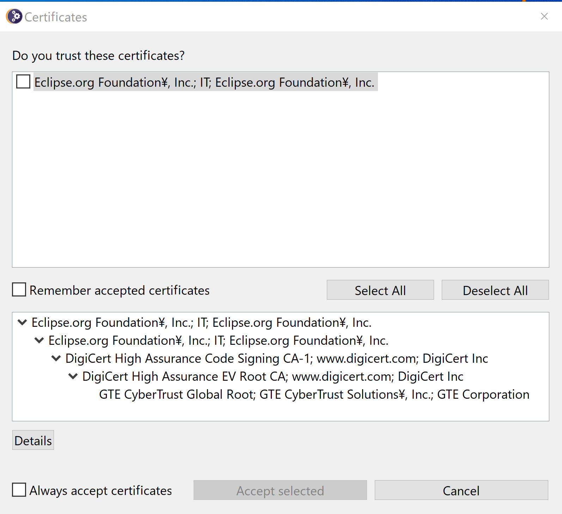Click the Eclipse icon in title bar
Image resolution: width=562 pixels, height=514 pixels.
point(14,17)
